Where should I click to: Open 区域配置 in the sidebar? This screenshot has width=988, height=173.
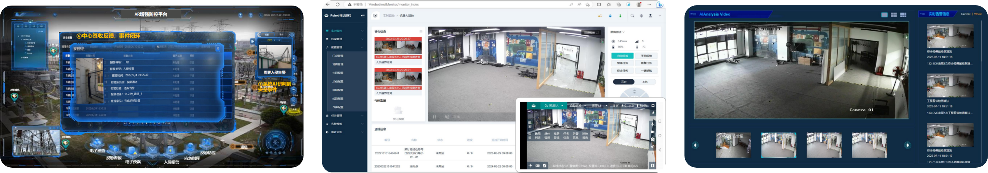click(x=338, y=90)
